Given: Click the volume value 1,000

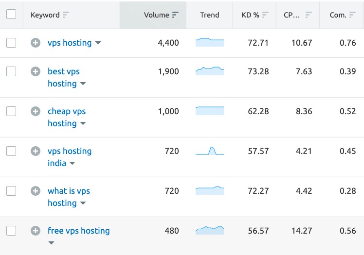Looking at the screenshot, I should (168, 111).
